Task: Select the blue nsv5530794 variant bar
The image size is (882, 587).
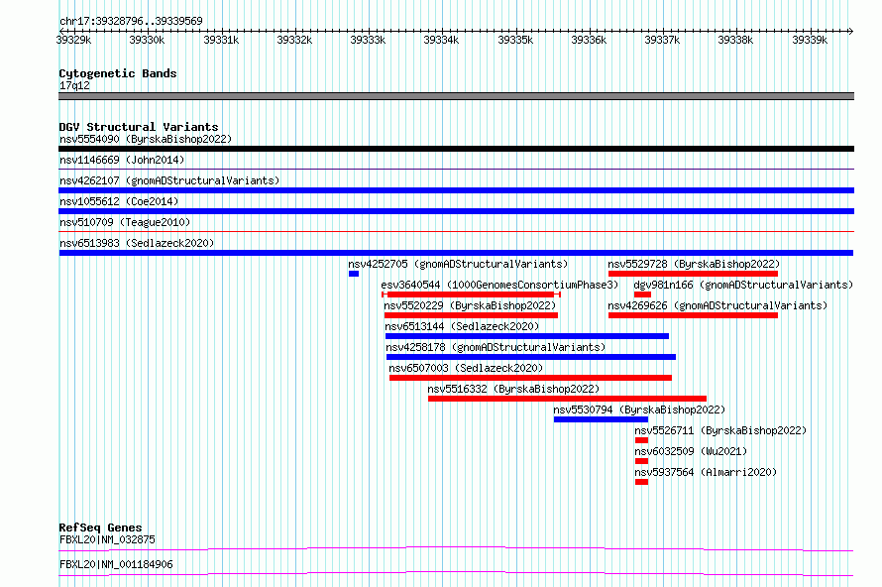Action: click(601, 419)
